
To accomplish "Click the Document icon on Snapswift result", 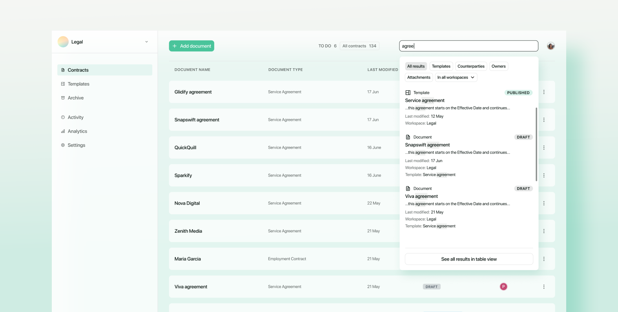I will pos(408,137).
